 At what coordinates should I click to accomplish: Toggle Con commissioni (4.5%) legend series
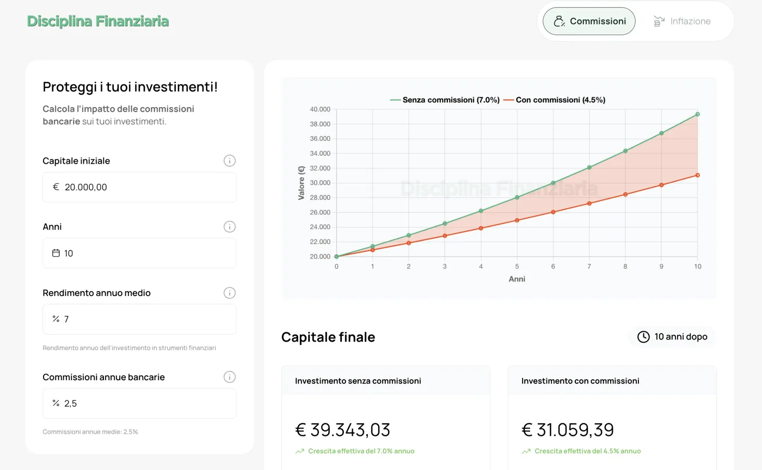(x=554, y=100)
